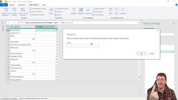Screen dimensions: 178x100
Task: Invoke Custom Function button
Action: pos(23,12)
